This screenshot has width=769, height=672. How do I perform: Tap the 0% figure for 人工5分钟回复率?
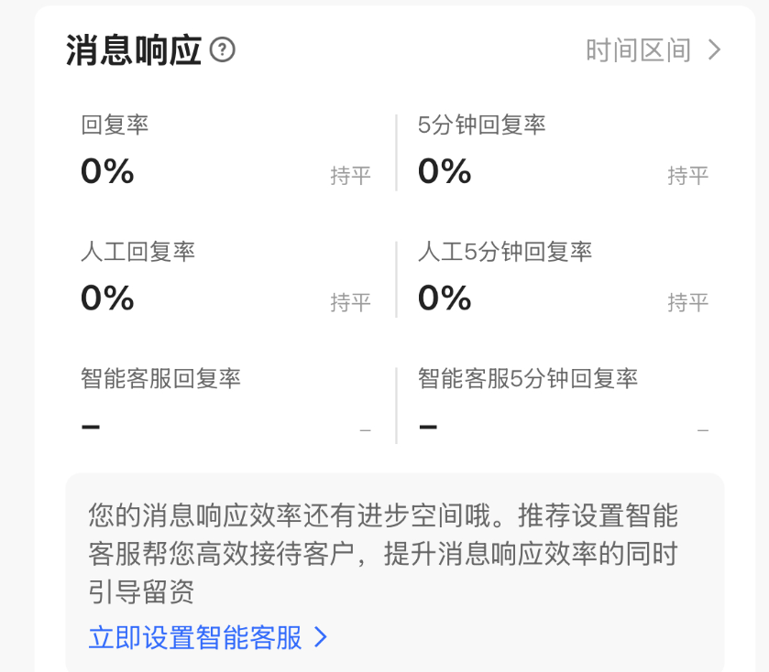444,300
